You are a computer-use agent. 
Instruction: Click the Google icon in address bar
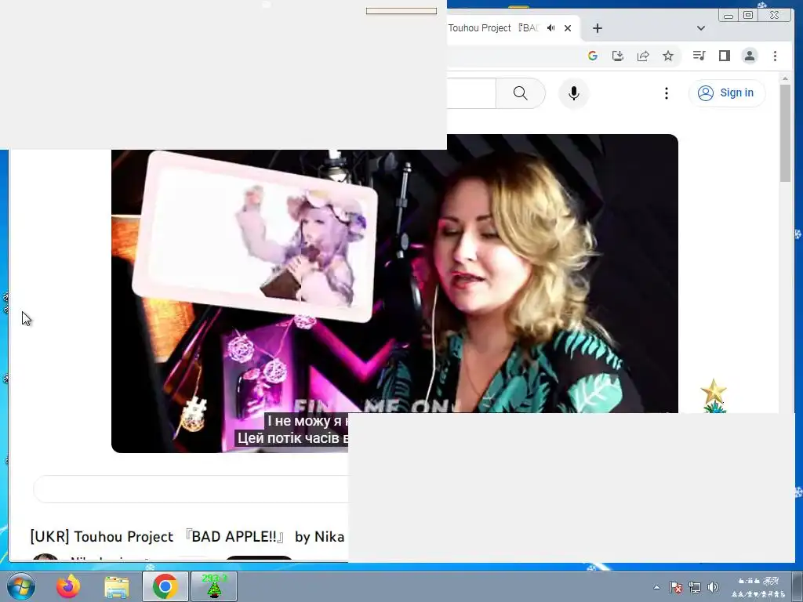click(x=593, y=56)
